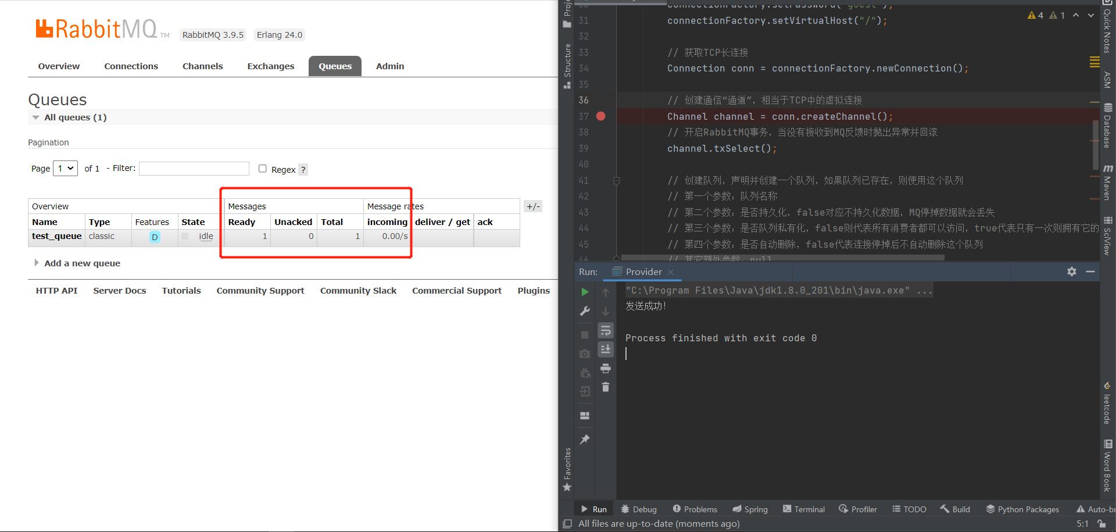Sort queues by Ready column header
1116x532 pixels.
242,222
